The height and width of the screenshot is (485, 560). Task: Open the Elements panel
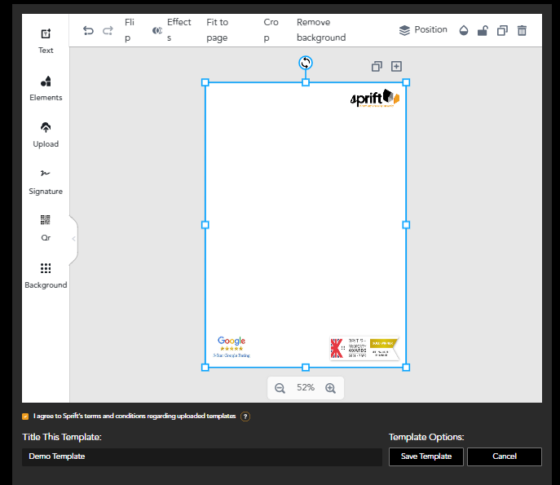(x=46, y=87)
